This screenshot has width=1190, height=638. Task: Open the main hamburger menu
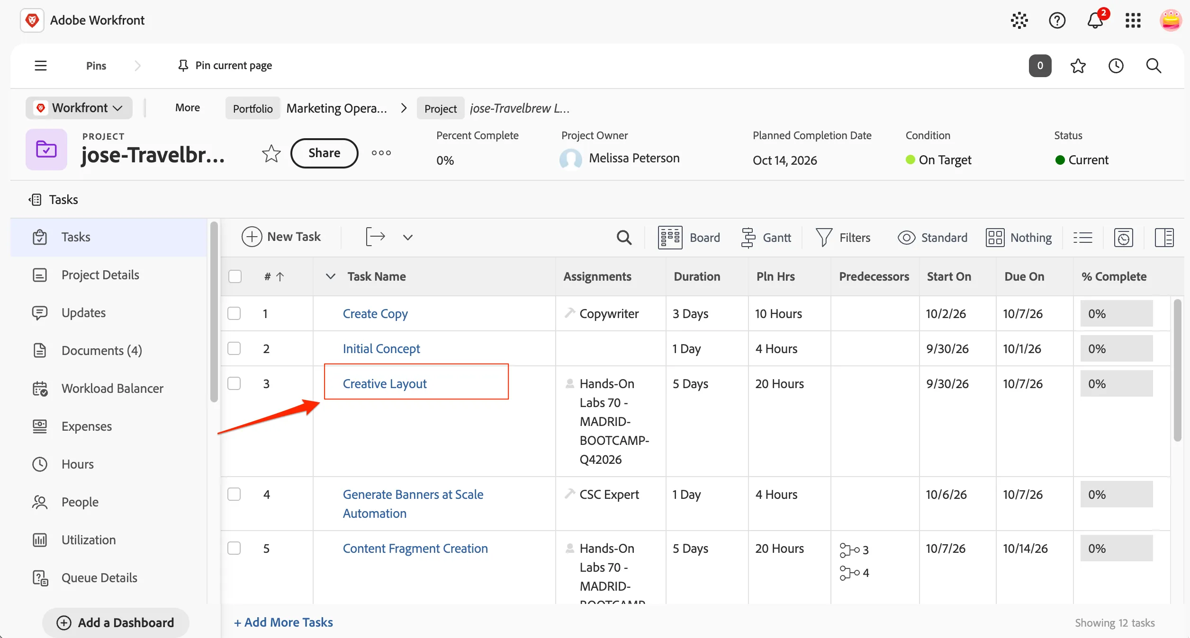tap(41, 65)
